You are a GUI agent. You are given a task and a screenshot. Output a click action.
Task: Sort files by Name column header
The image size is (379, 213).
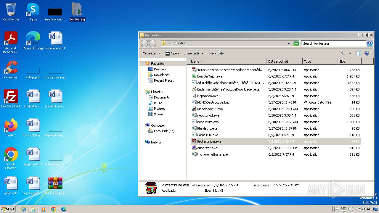point(227,62)
